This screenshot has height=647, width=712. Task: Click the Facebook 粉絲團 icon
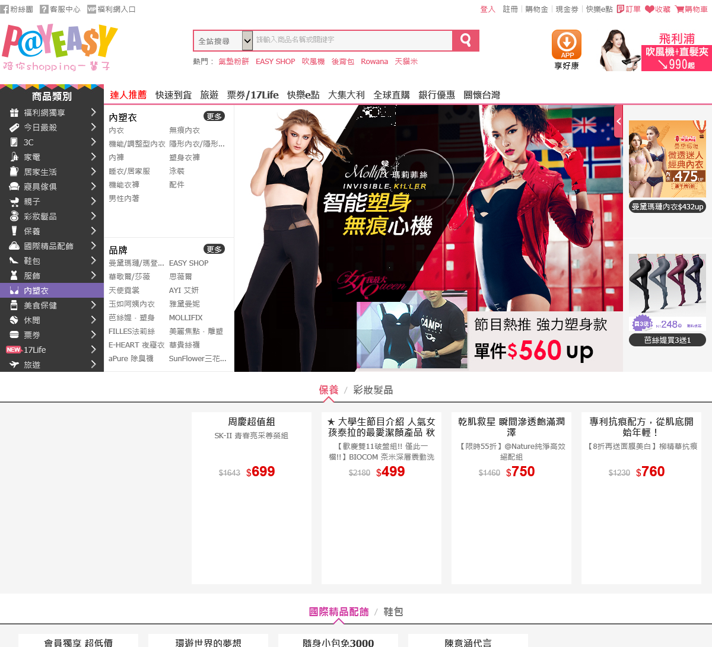pos(4,9)
